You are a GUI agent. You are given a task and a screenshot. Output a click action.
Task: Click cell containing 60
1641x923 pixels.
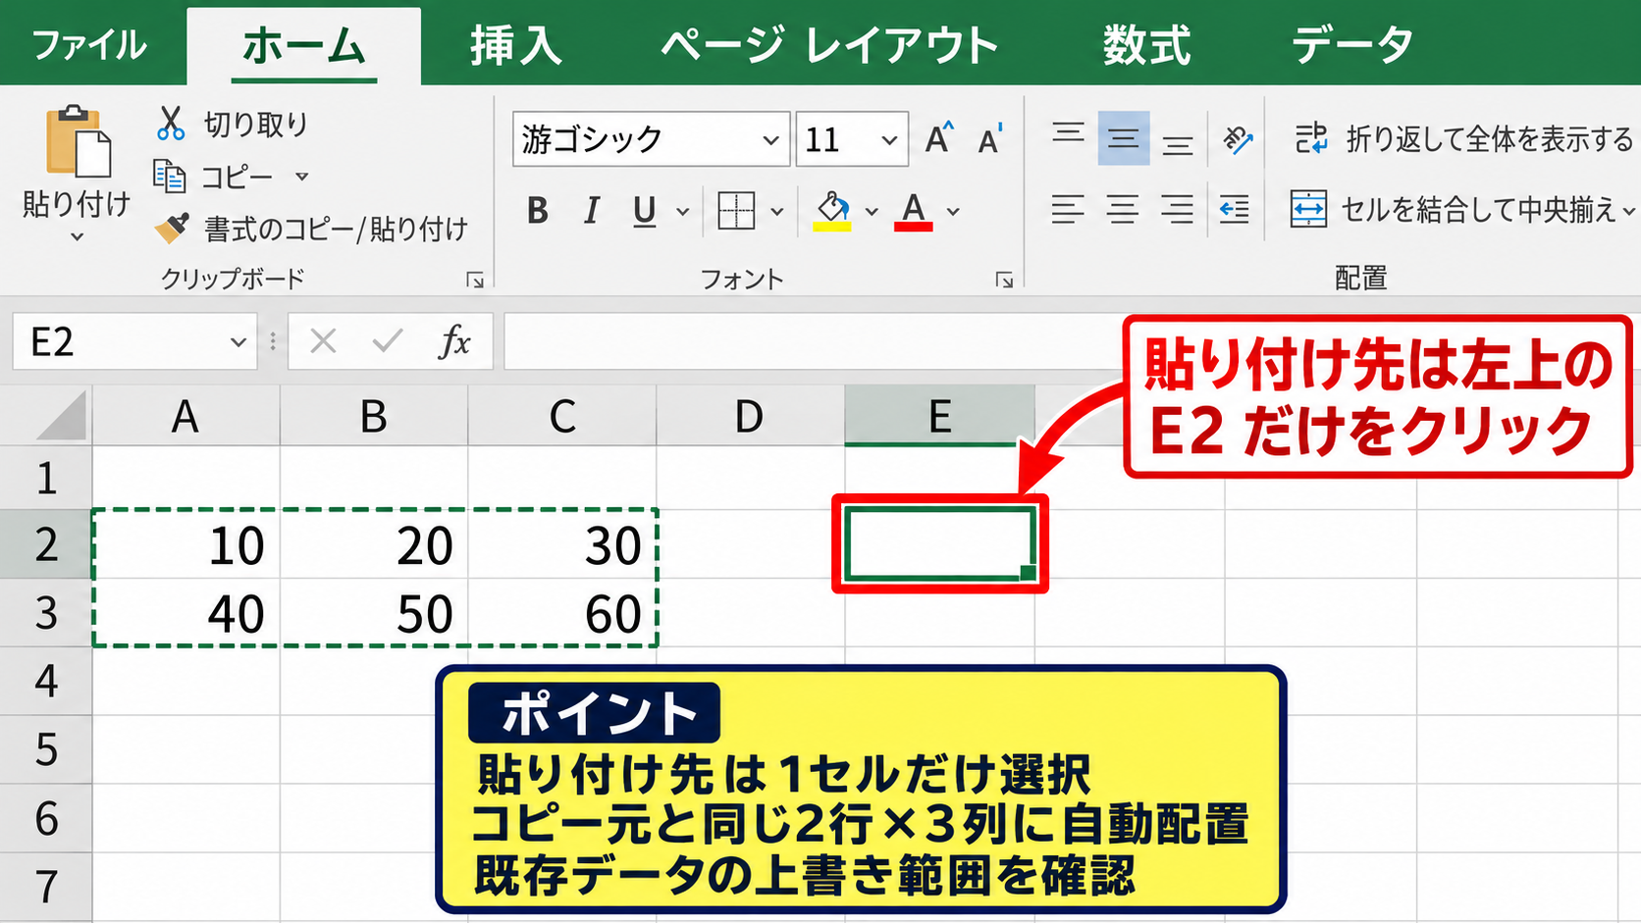coord(562,613)
